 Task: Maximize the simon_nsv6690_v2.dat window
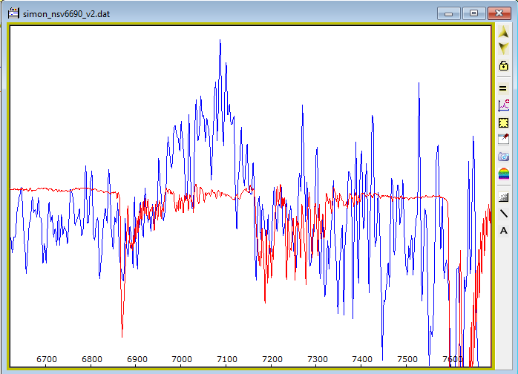point(473,13)
